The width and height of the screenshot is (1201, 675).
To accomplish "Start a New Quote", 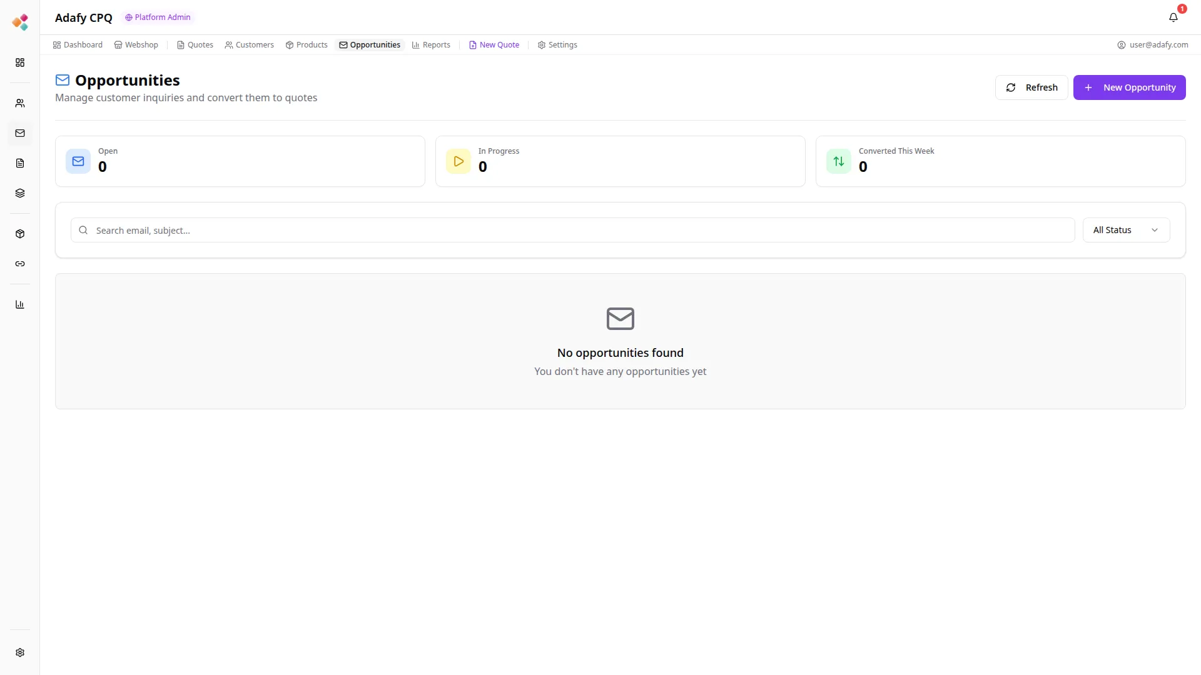I will click(494, 44).
